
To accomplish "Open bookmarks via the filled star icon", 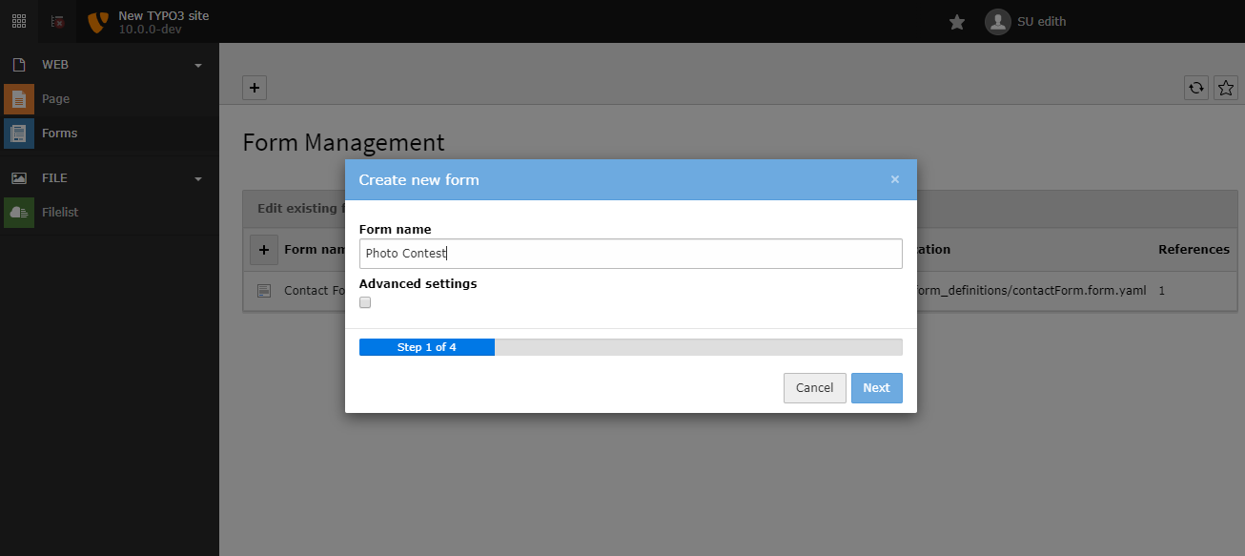I will (x=956, y=21).
